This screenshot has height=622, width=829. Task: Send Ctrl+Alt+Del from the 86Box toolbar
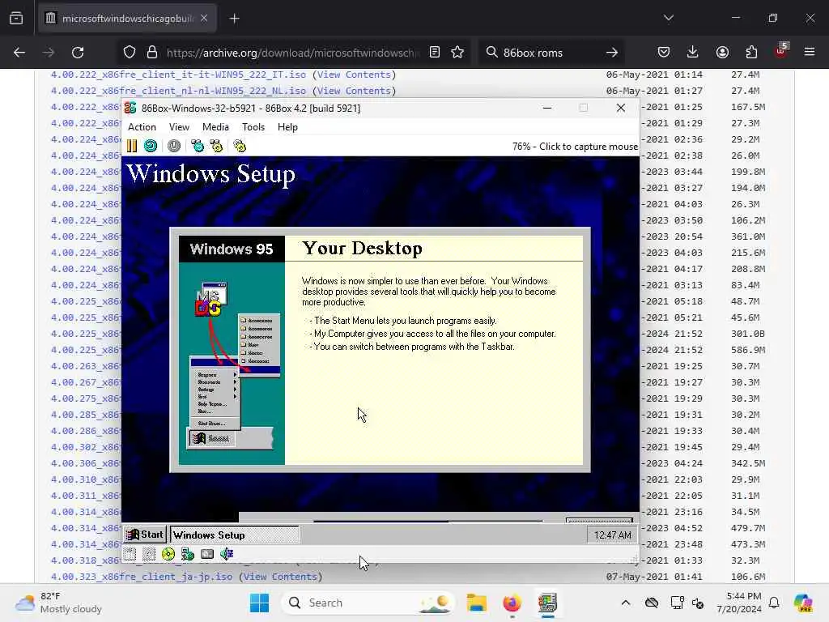pyautogui.click(x=198, y=146)
